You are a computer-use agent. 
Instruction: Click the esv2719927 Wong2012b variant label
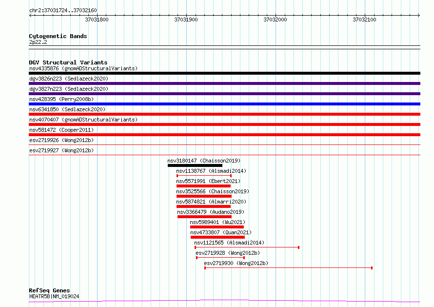click(x=61, y=150)
